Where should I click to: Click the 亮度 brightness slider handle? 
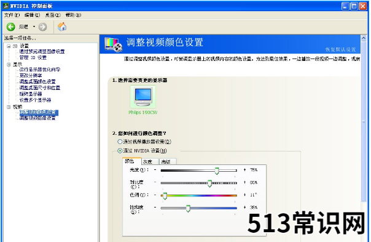click(x=217, y=171)
